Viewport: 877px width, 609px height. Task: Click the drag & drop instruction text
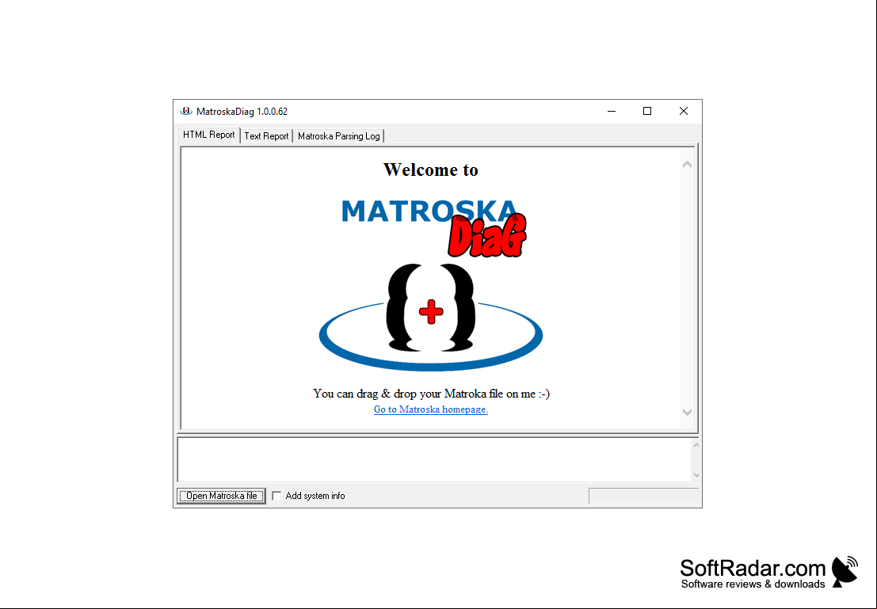tap(431, 394)
